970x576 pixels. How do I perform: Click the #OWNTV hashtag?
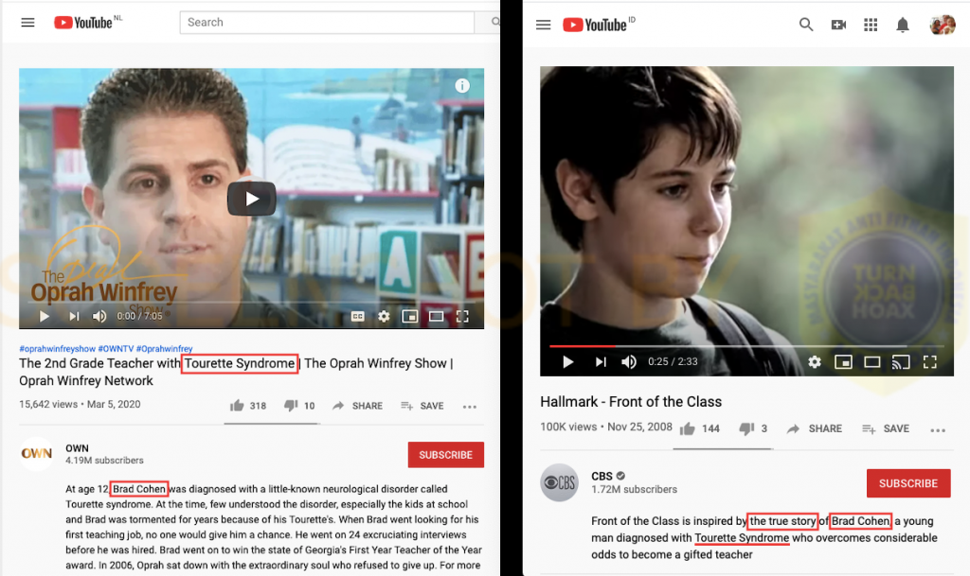tap(116, 349)
